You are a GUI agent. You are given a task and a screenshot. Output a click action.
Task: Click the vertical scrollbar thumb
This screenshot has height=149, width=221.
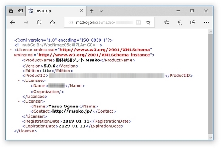211,84
